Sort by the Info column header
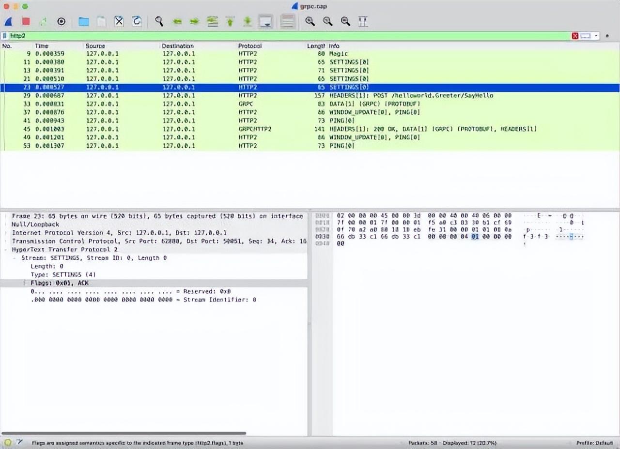 click(x=473, y=46)
